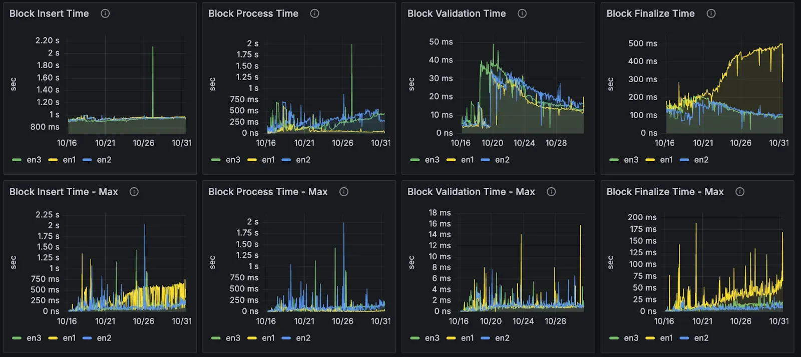Click info icon for Block Validation Time - Max
Image resolution: width=801 pixels, height=357 pixels.
pyautogui.click(x=551, y=192)
